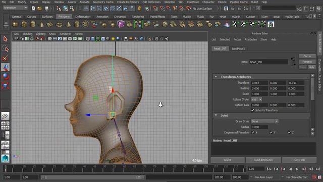Open the Create Deformers menu
323x182 pixels.
pyautogui.click(x=128, y=2)
